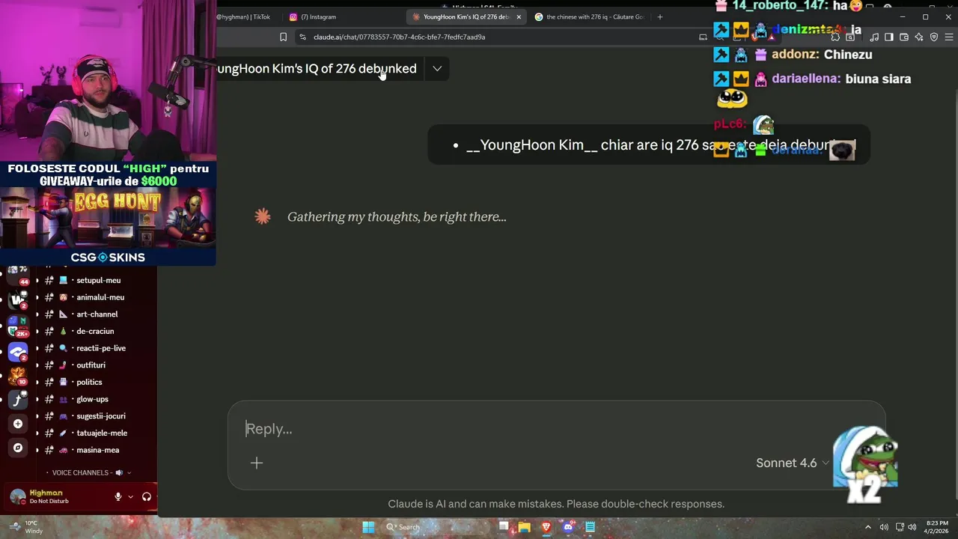The image size is (958, 539).
Task: Click taskbar clock showing 8:23 PM
Action: pyautogui.click(x=937, y=527)
